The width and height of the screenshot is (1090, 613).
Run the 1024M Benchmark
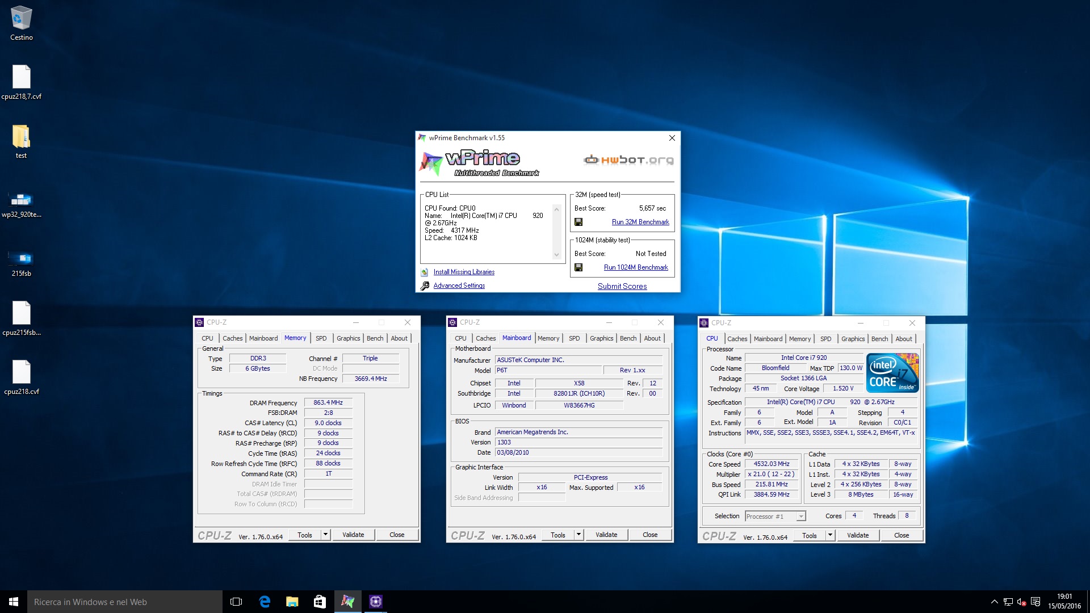point(636,267)
